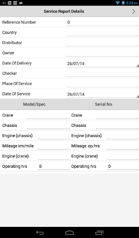The width and height of the screenshot is (139, 238).
Task: Focus the Place Of Service field
Action: click(x=103, y=83)
